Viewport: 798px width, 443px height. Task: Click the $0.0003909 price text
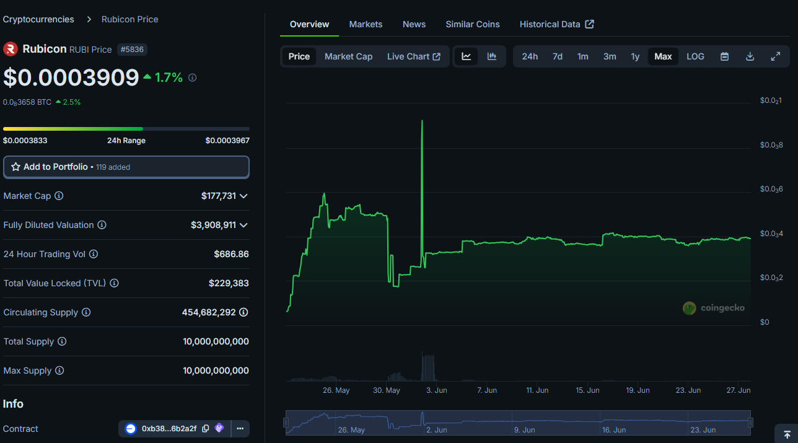pos(71,77)
